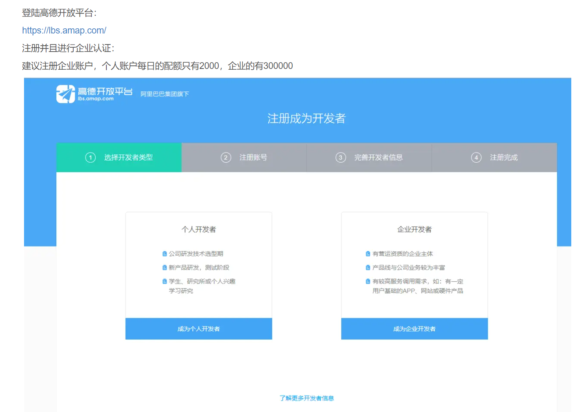Open the https://lbs.amap.com/ link

[64, 30]
